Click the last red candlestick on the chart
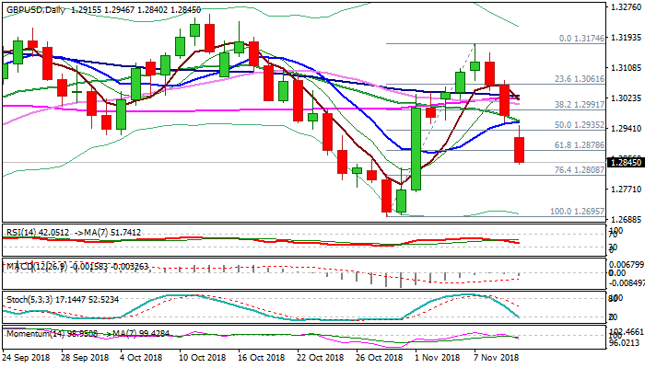The width and height of the screenshot is (645, 368). point(519,149)
